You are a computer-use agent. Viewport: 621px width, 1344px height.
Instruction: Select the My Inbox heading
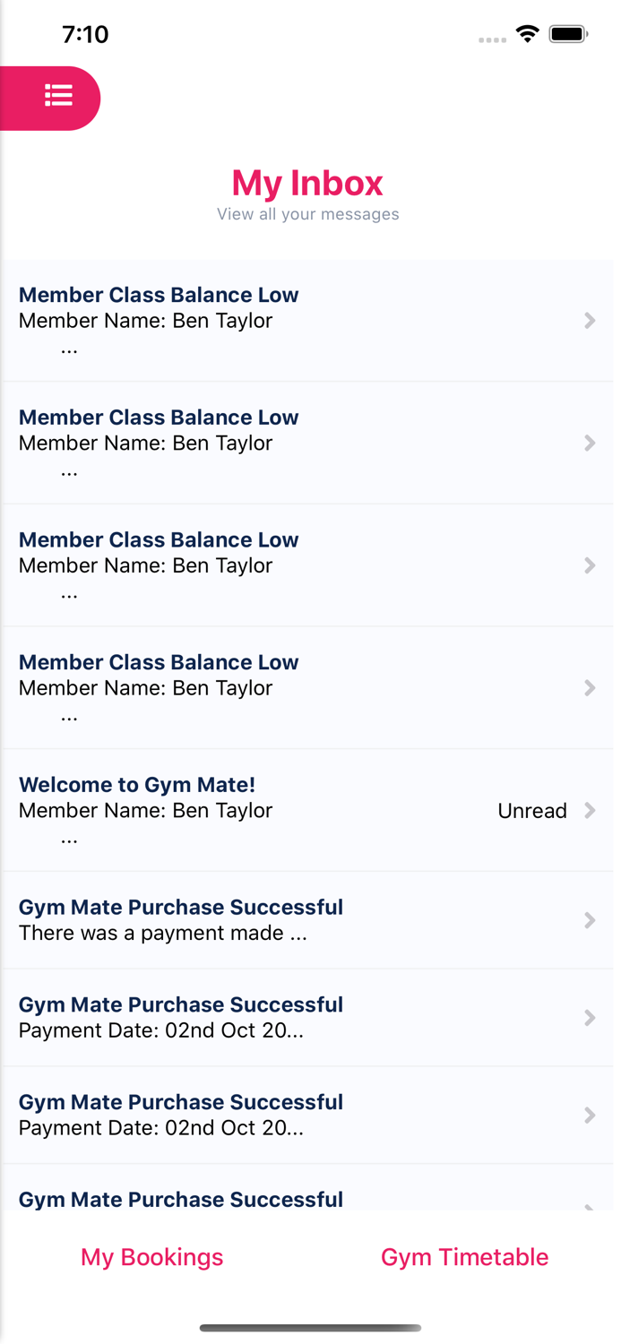(x=307, y=183)
